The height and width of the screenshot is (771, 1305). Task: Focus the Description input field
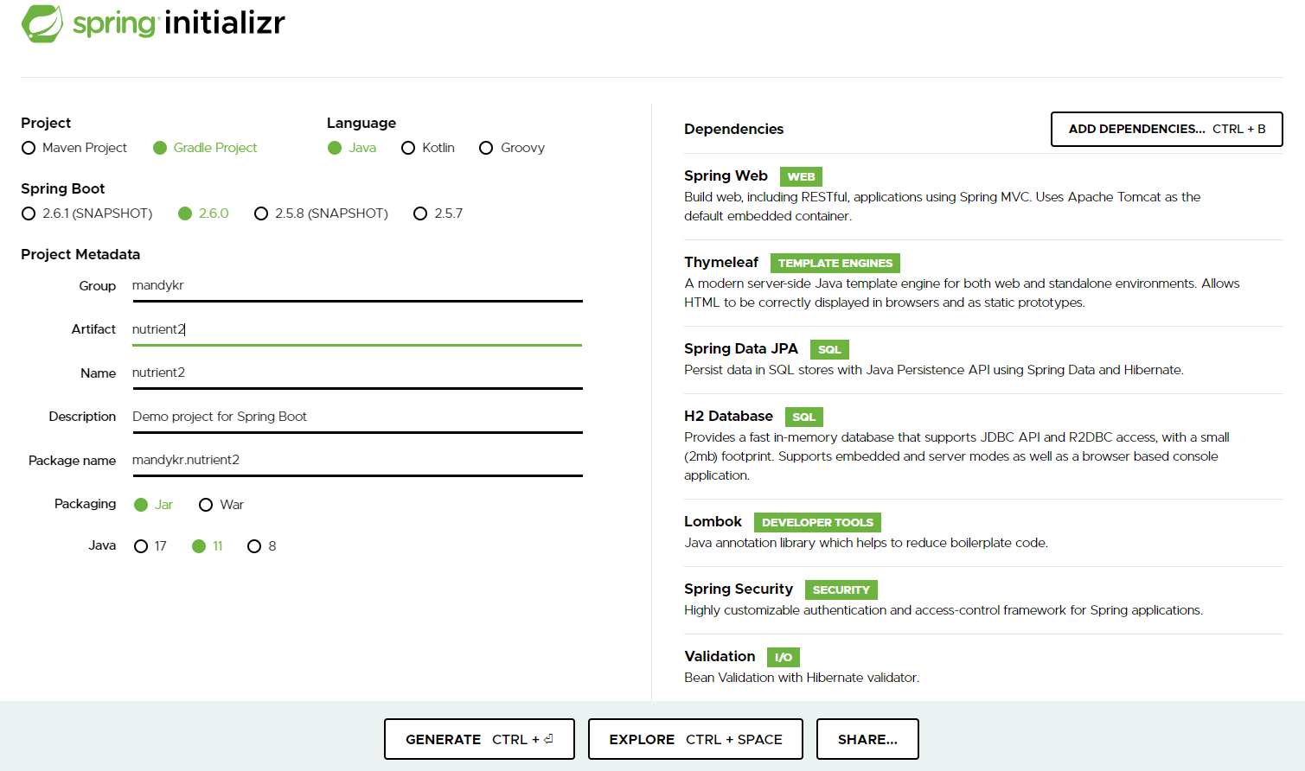tap(357, 417)
